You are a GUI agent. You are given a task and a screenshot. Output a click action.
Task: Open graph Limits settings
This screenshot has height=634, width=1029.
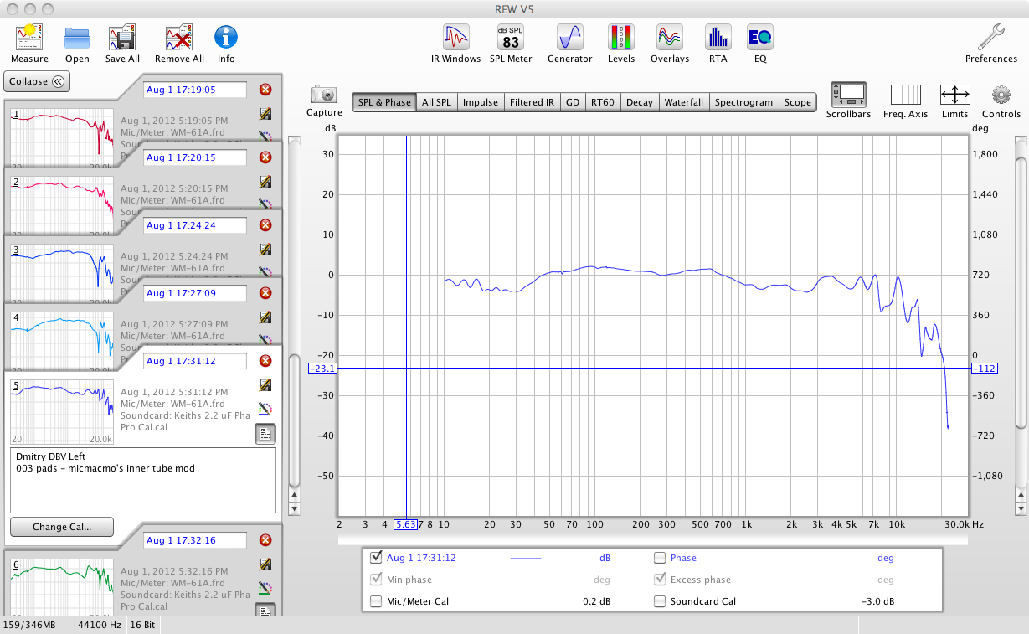click(x=955, y=94)
